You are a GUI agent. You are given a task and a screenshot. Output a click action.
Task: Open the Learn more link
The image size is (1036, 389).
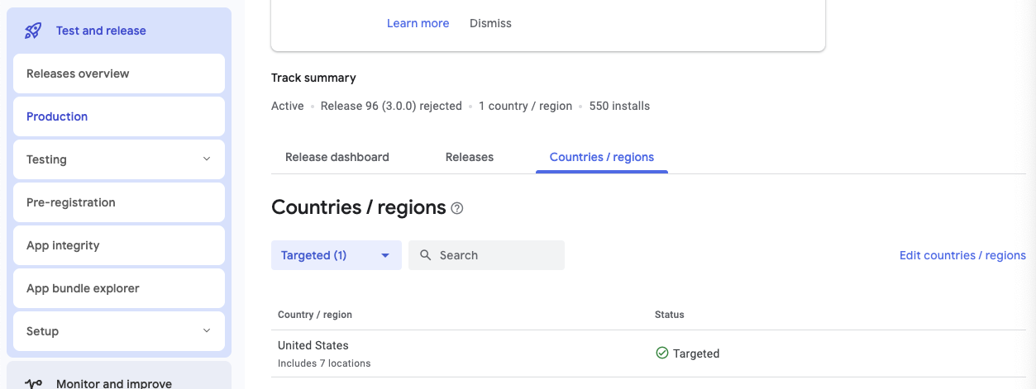point(418,23)
